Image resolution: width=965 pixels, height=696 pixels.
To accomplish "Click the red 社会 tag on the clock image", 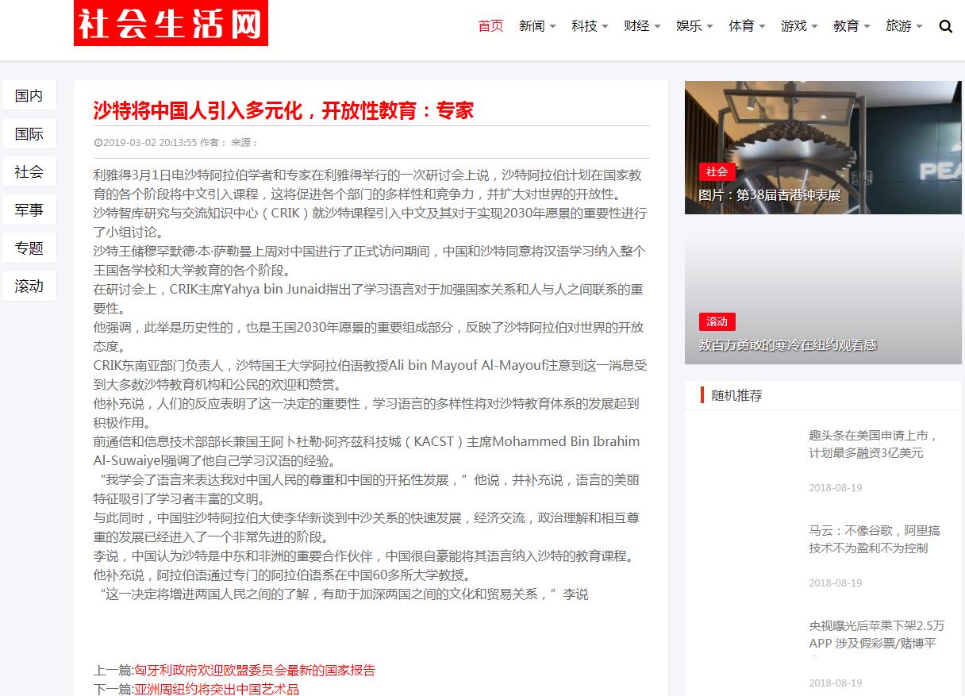I will [717, 171].
